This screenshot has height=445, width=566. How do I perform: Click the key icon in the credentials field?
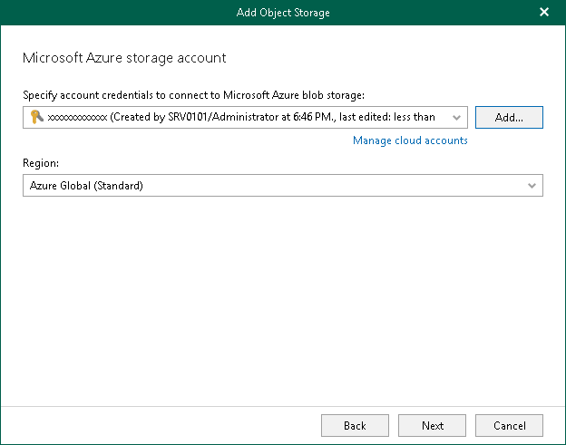36,117
